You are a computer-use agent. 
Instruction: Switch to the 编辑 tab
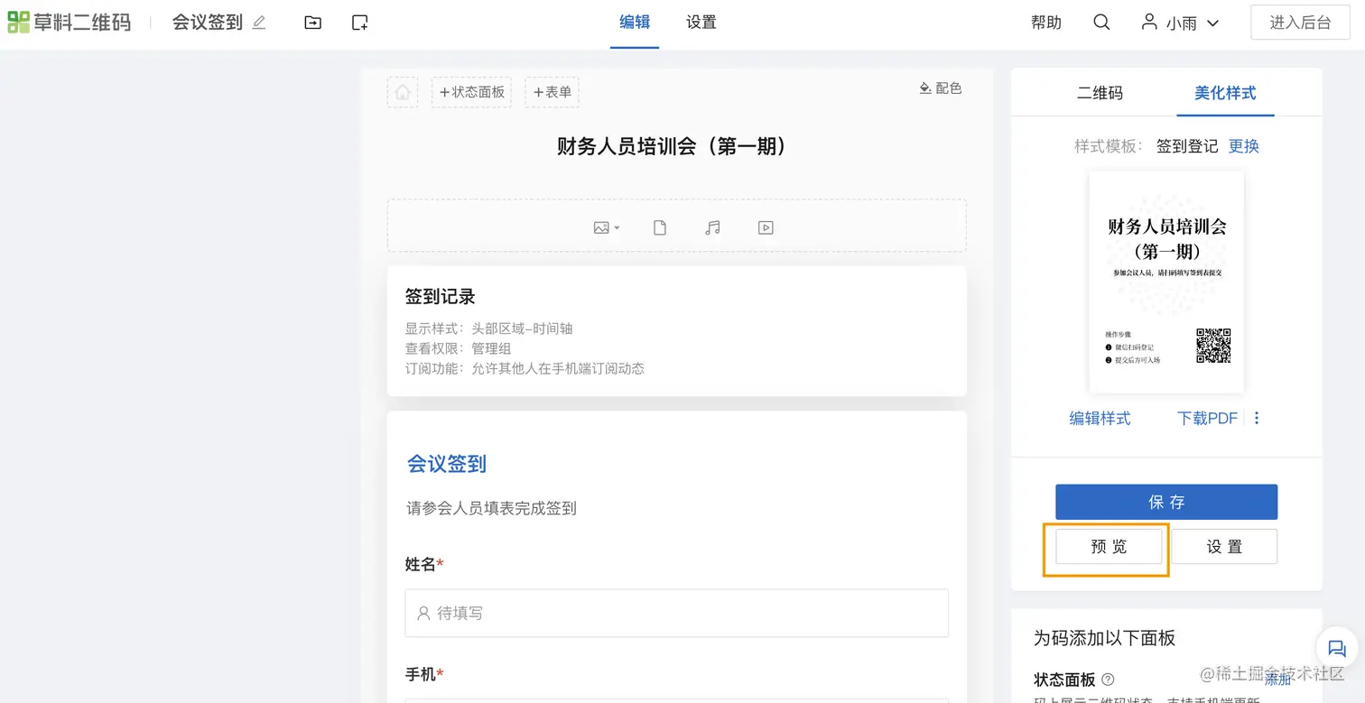coord(635,23)
